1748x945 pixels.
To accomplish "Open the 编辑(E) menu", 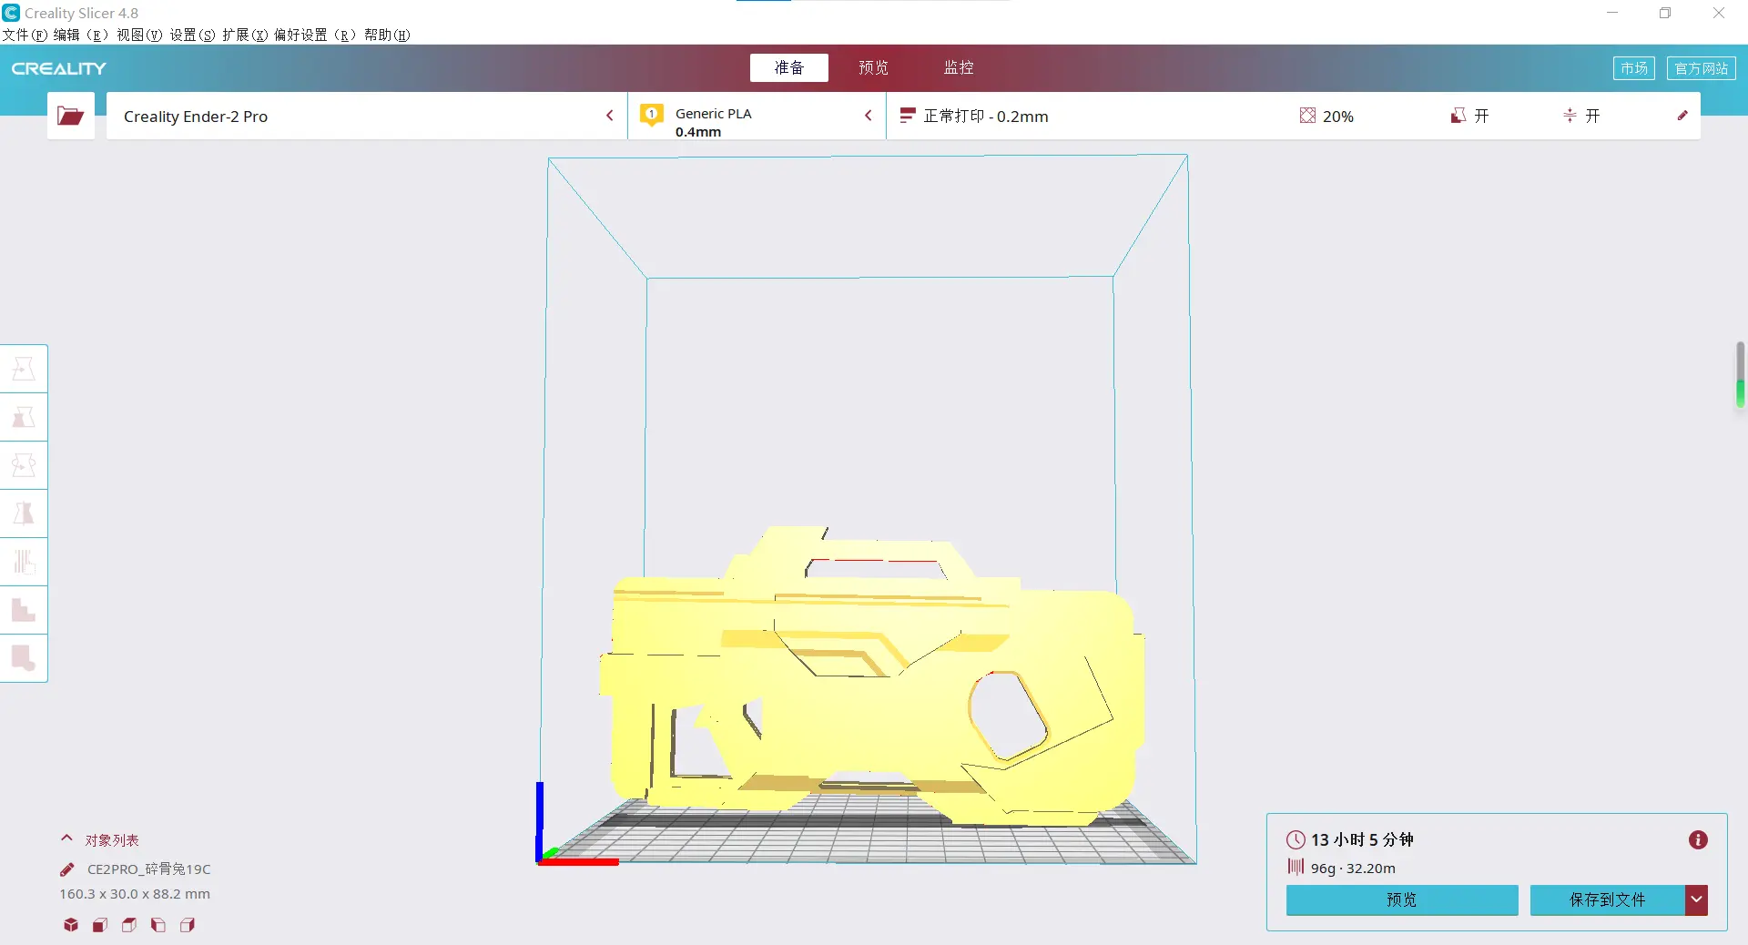I will (x=81, y=35).
